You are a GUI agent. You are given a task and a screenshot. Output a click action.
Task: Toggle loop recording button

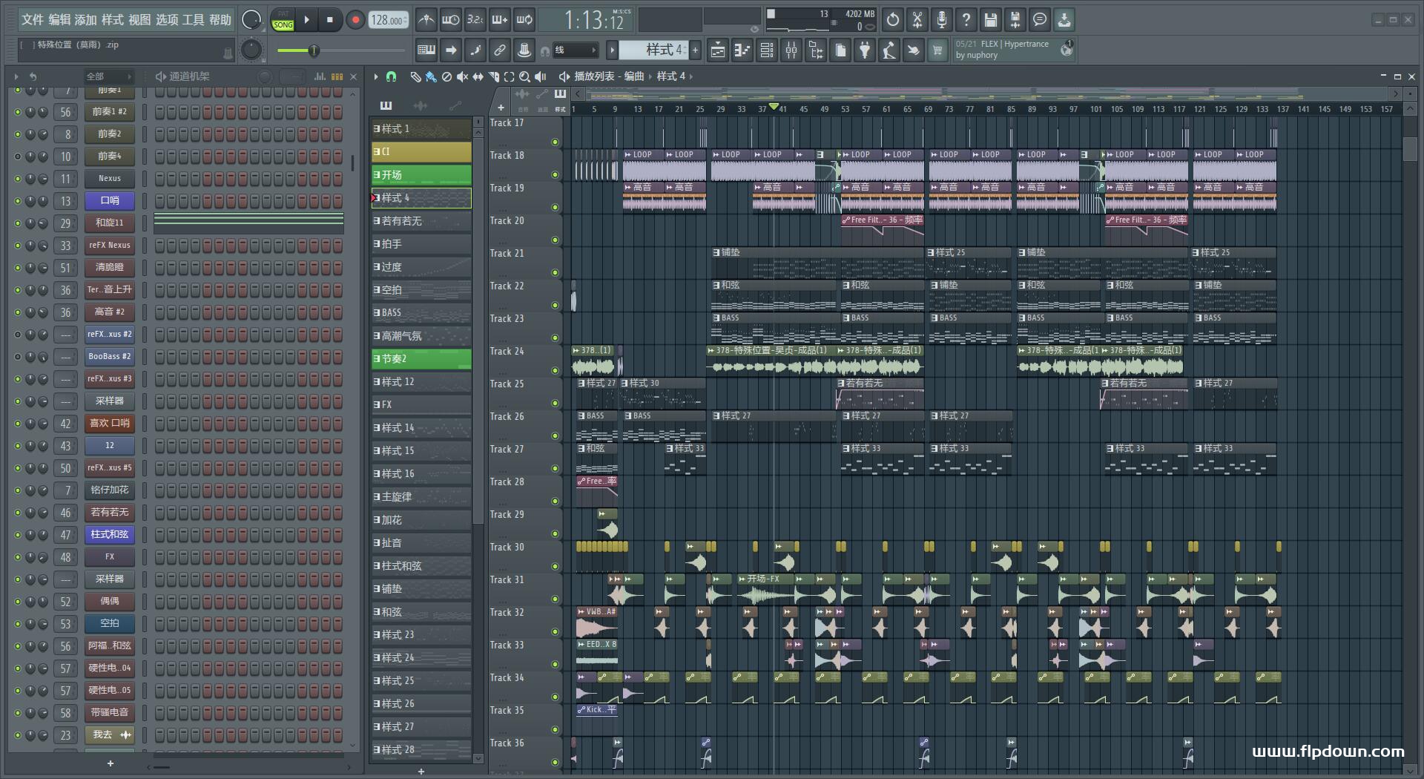[524, 20]
